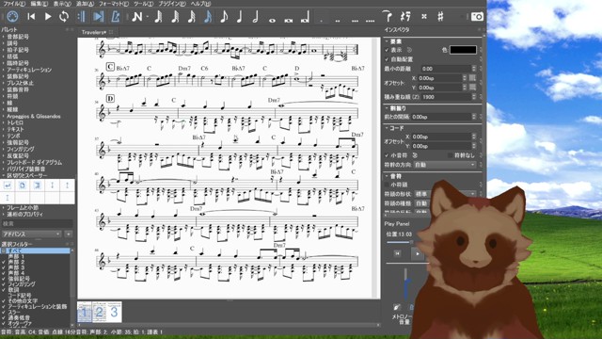Viewport: 602px width, 339px height.
Task: Click the sharp accidental icon
Action: click(x=440, y=17)
